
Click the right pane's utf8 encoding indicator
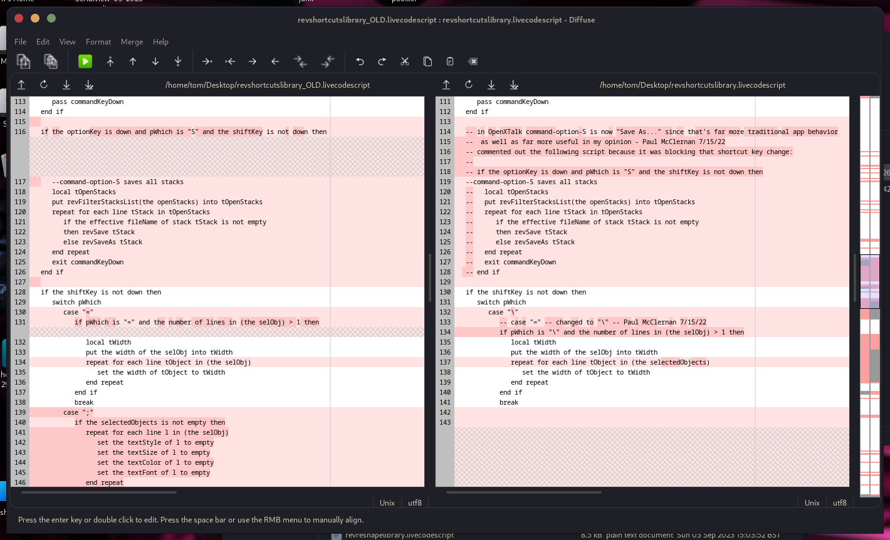pos(840,502)
